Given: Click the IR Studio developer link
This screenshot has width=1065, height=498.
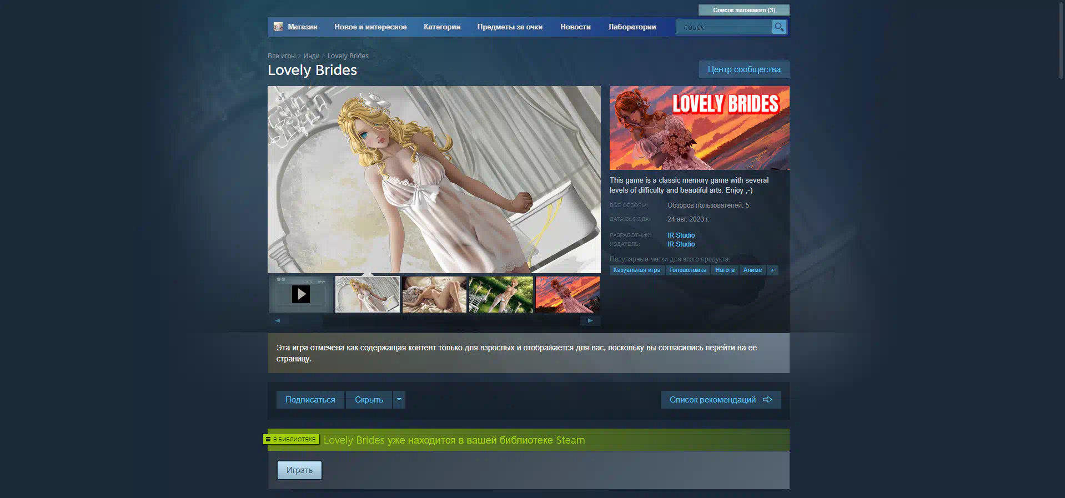Looking at the screenshot, I should tap(681, 235).
